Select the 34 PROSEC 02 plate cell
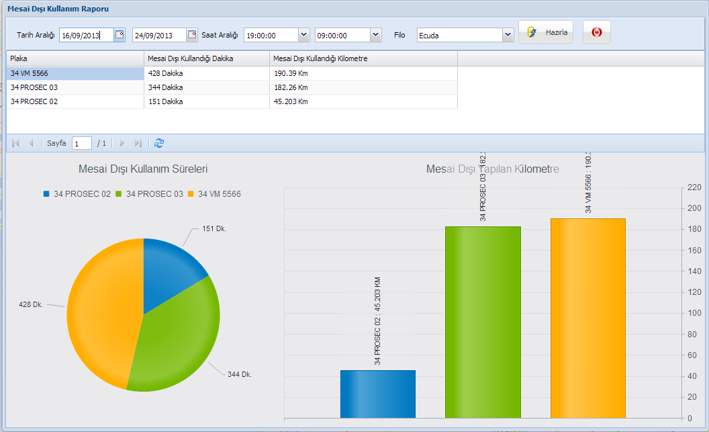The image size is (709, 432). click(x=75, y=101)
